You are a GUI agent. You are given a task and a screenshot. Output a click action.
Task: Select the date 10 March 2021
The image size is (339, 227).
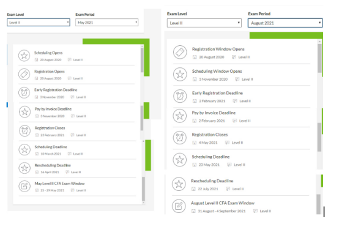tap(51, 154)
